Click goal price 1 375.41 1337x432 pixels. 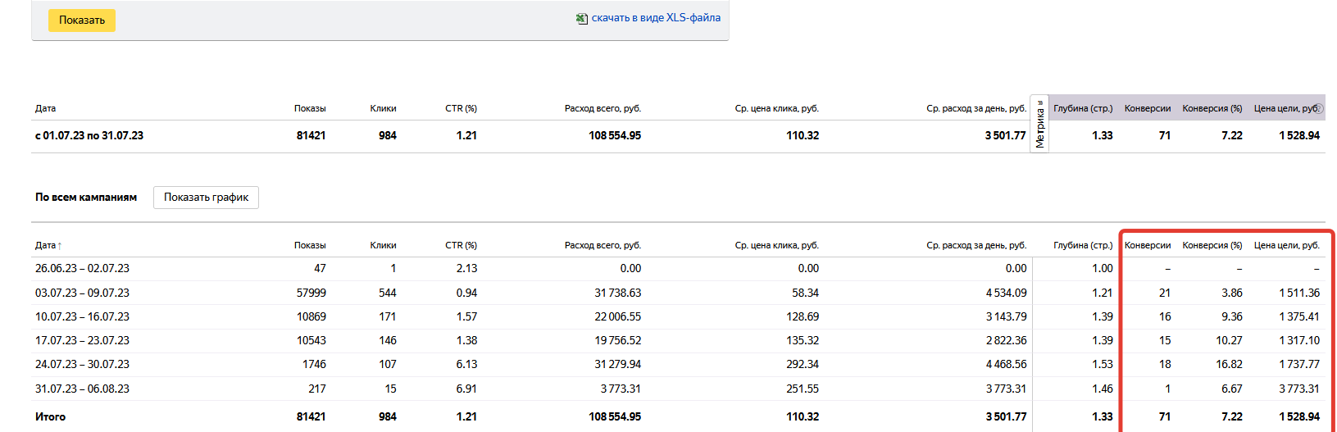tap(1300, 316)
